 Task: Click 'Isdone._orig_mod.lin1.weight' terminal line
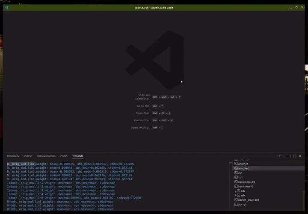[x=61, y=183]
